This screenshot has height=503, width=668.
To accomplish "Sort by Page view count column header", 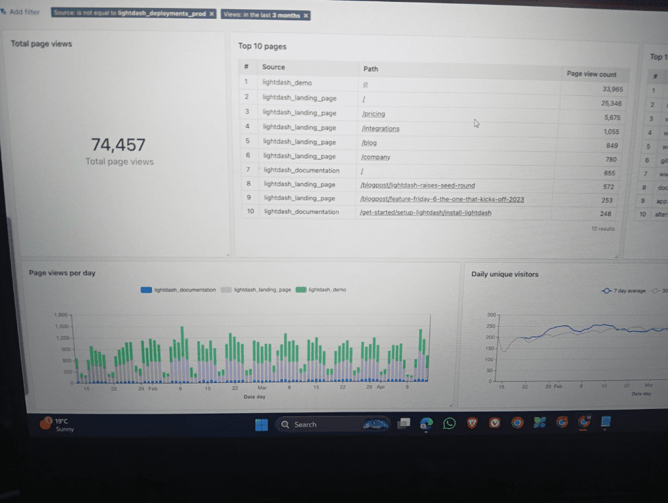I will coord(591,74).
